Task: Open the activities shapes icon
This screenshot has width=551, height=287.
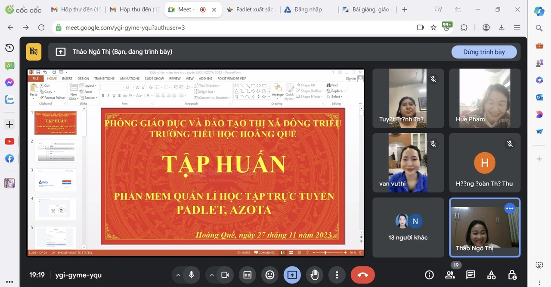Action: point(491,275)
